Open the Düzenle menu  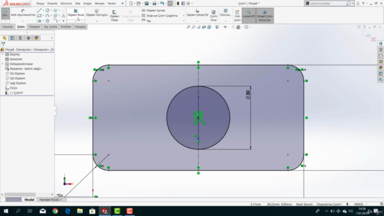pos(52,4)
